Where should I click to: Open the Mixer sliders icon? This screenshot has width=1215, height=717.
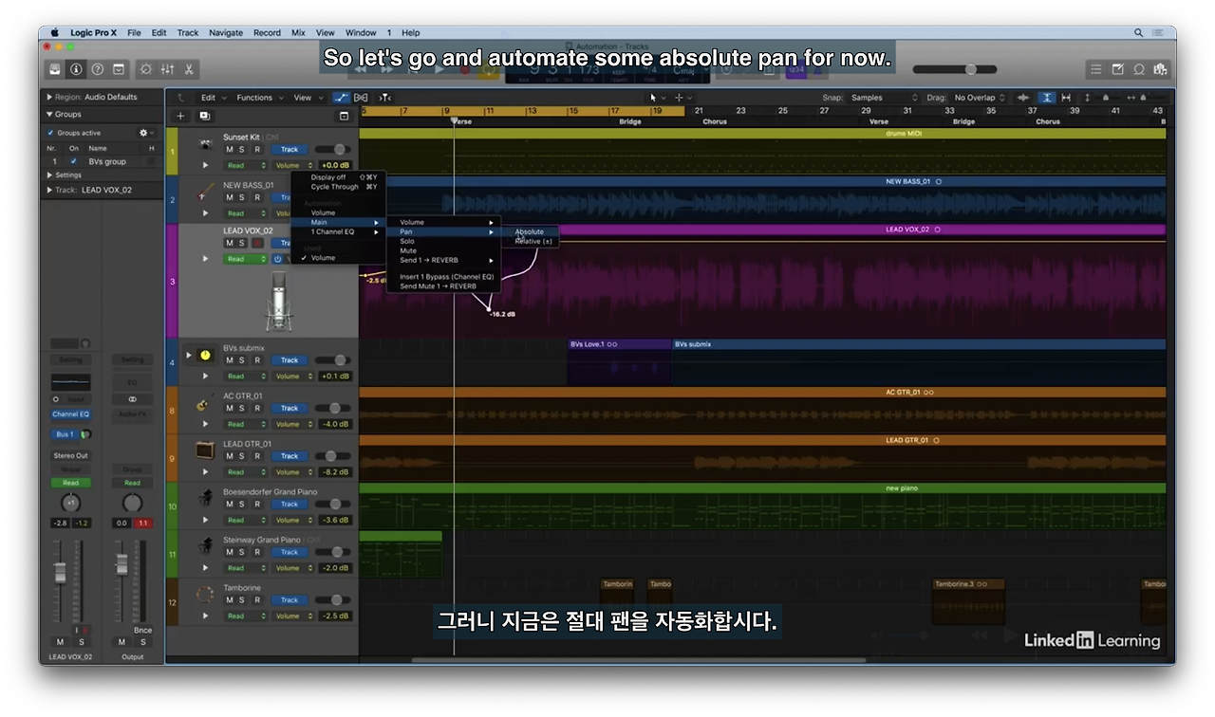coord(167,69)
